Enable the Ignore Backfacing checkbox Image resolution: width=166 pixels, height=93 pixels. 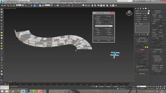pos(136,57)
